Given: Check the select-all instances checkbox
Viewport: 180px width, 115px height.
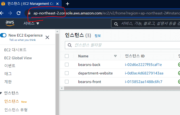Looking at the screenshot, I should (x=67, y=56).
